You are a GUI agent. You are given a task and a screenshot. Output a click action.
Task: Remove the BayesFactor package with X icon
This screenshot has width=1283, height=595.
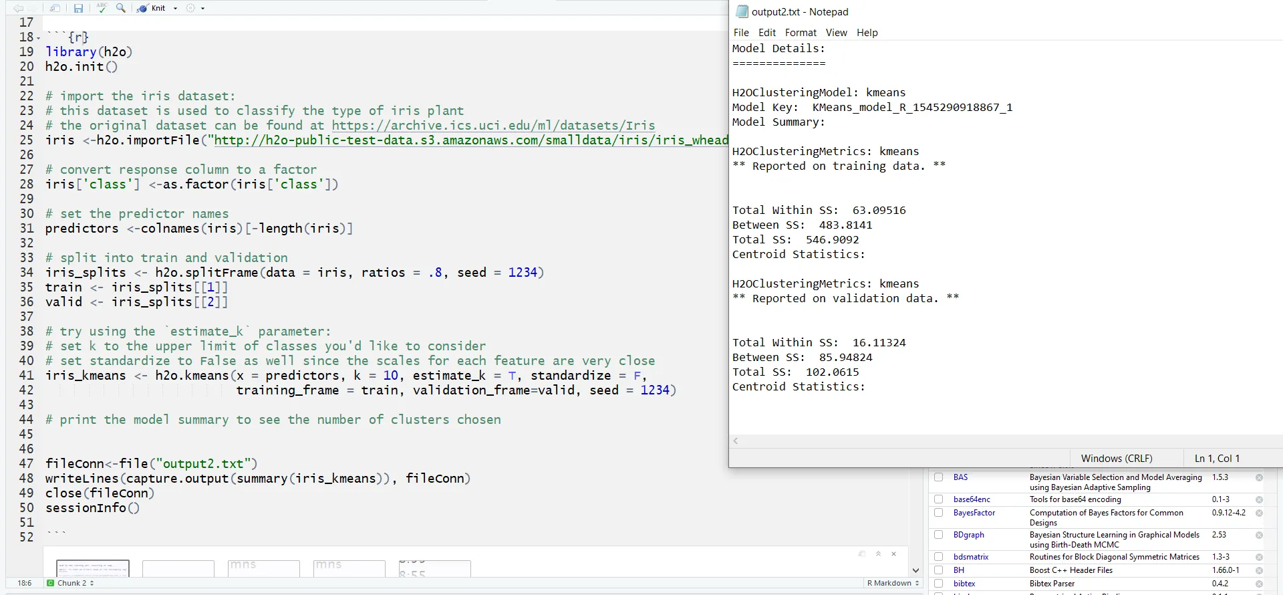(1259, 513)
